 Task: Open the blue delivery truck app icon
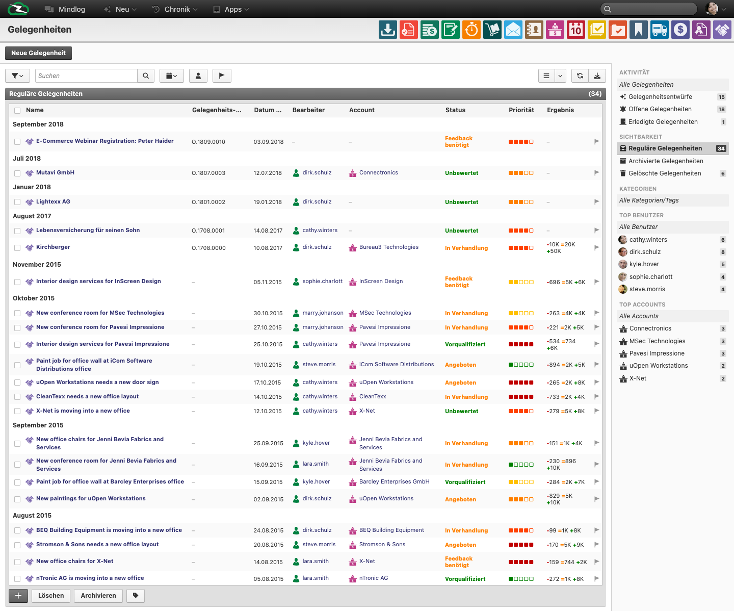tap(660, 30)
